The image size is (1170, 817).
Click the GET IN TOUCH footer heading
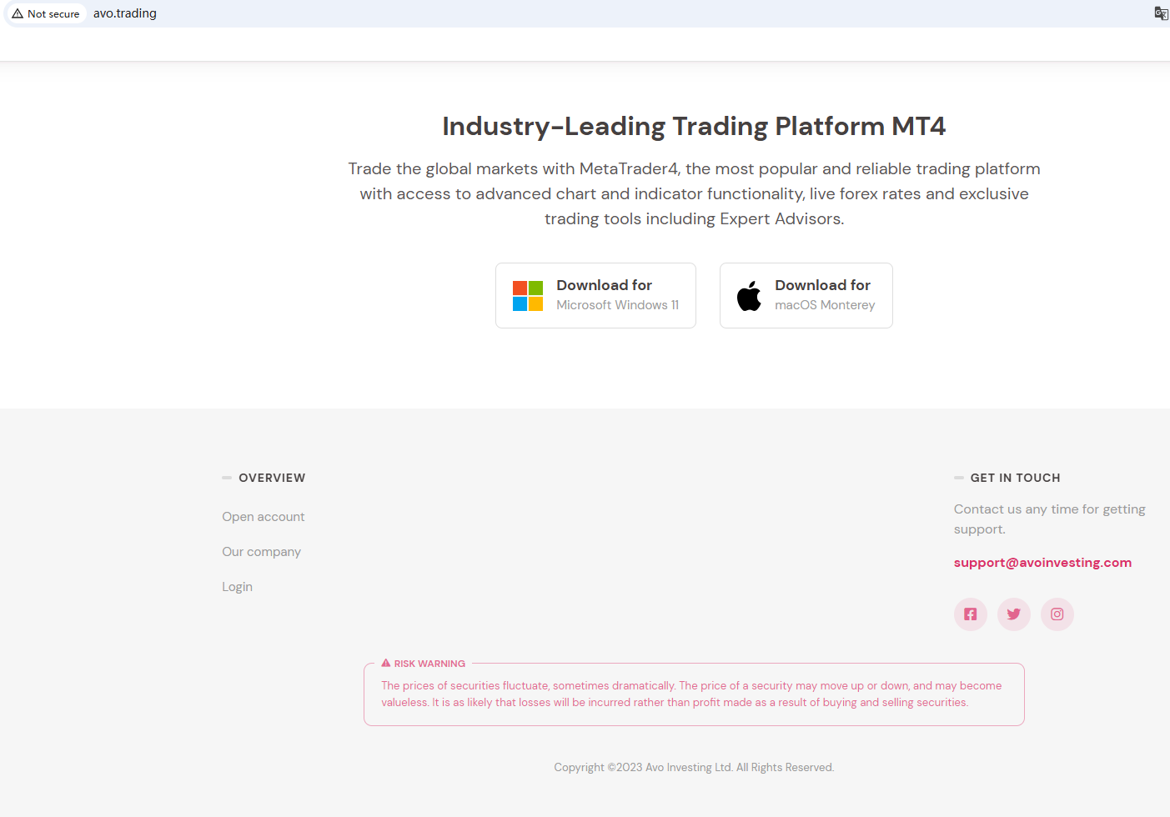click(x=1016, y=478)
